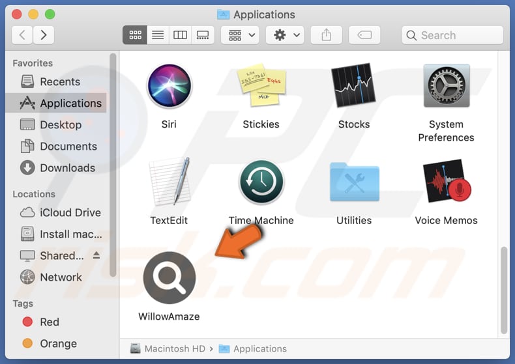Switch to column view
Viewport: 515px width, 364px height.
[180, 35]
